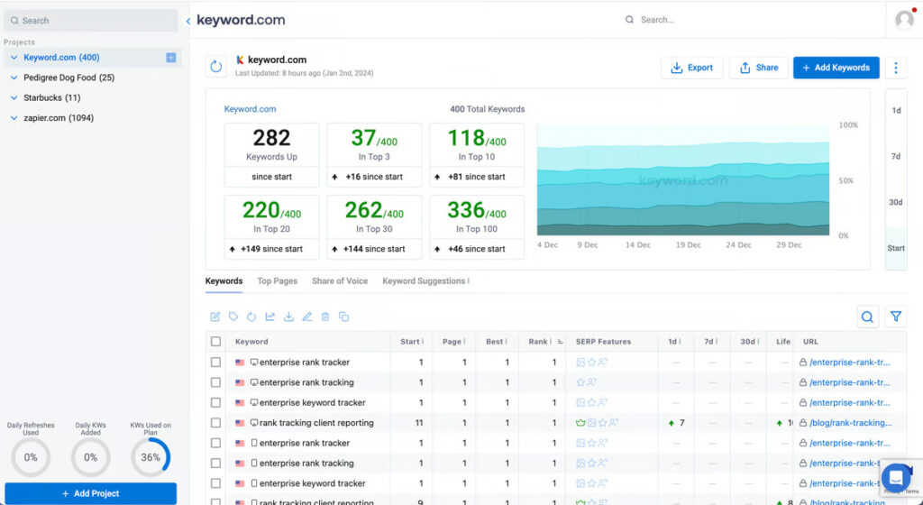Click the Daily KWs Added 0% gauge
The image size is (923, 505).
click(x=91, y=457)
